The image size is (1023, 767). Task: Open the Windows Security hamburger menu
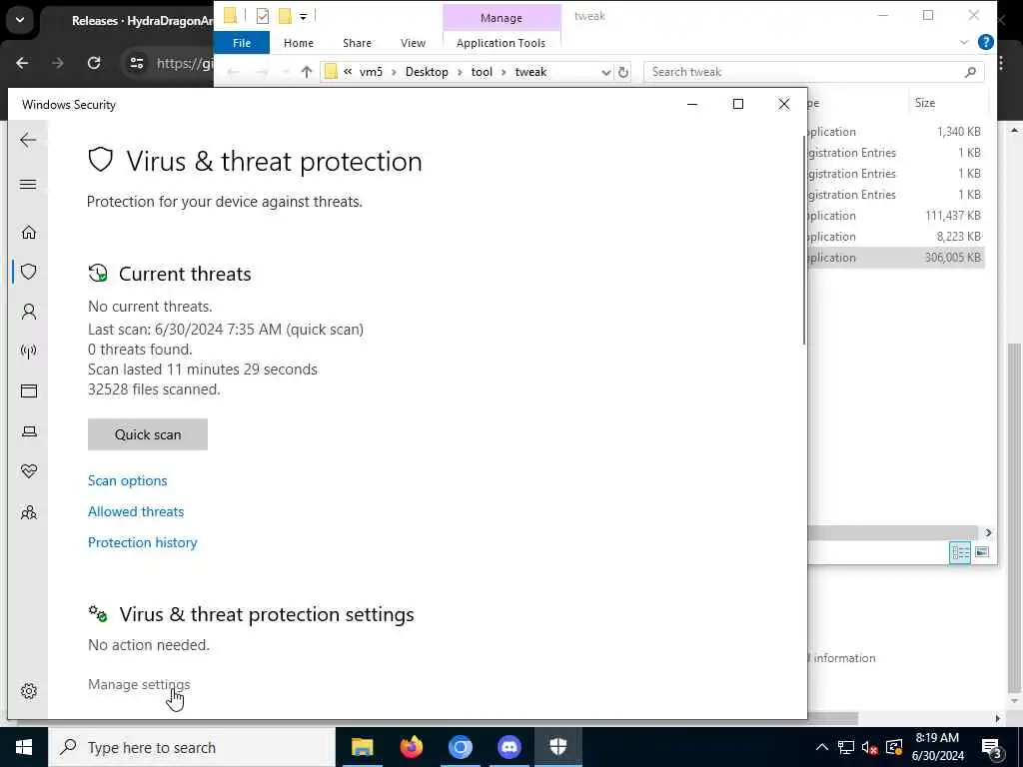[28, 185]
